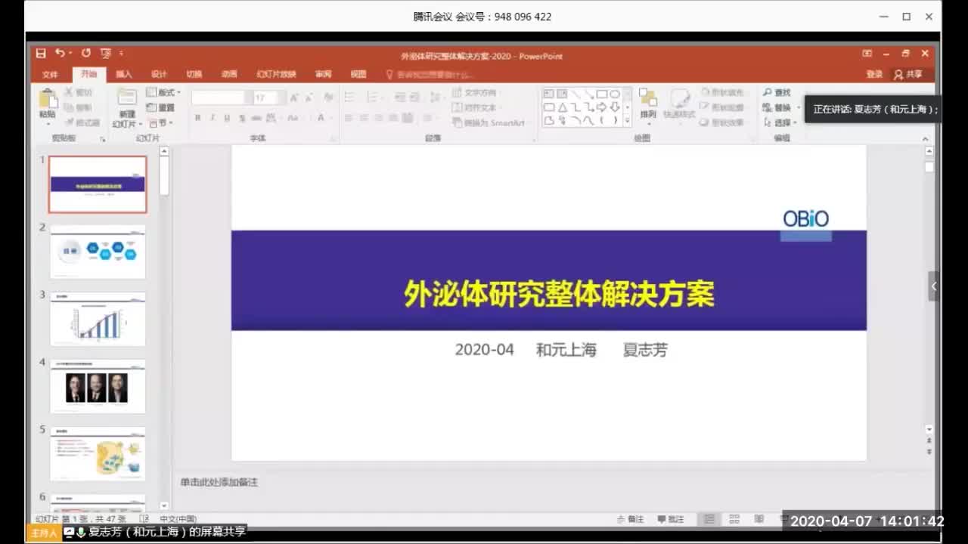Viewport: 968px width, 544px height.
Task: Toggle the Comments (批注) pane in status bar
Action: coord(671,519)
